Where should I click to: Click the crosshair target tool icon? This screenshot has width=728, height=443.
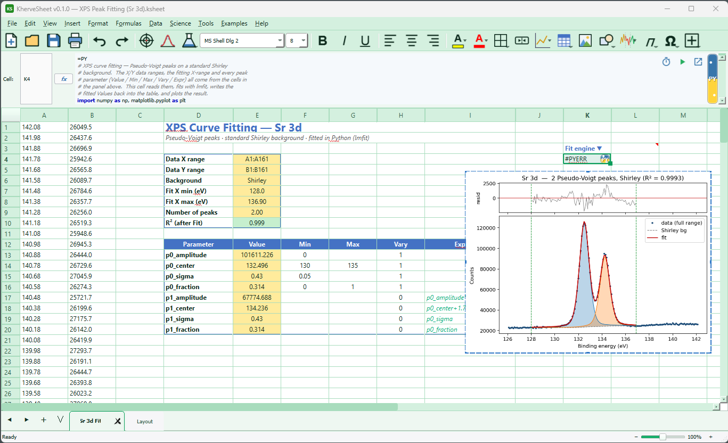tap(146, 40)
